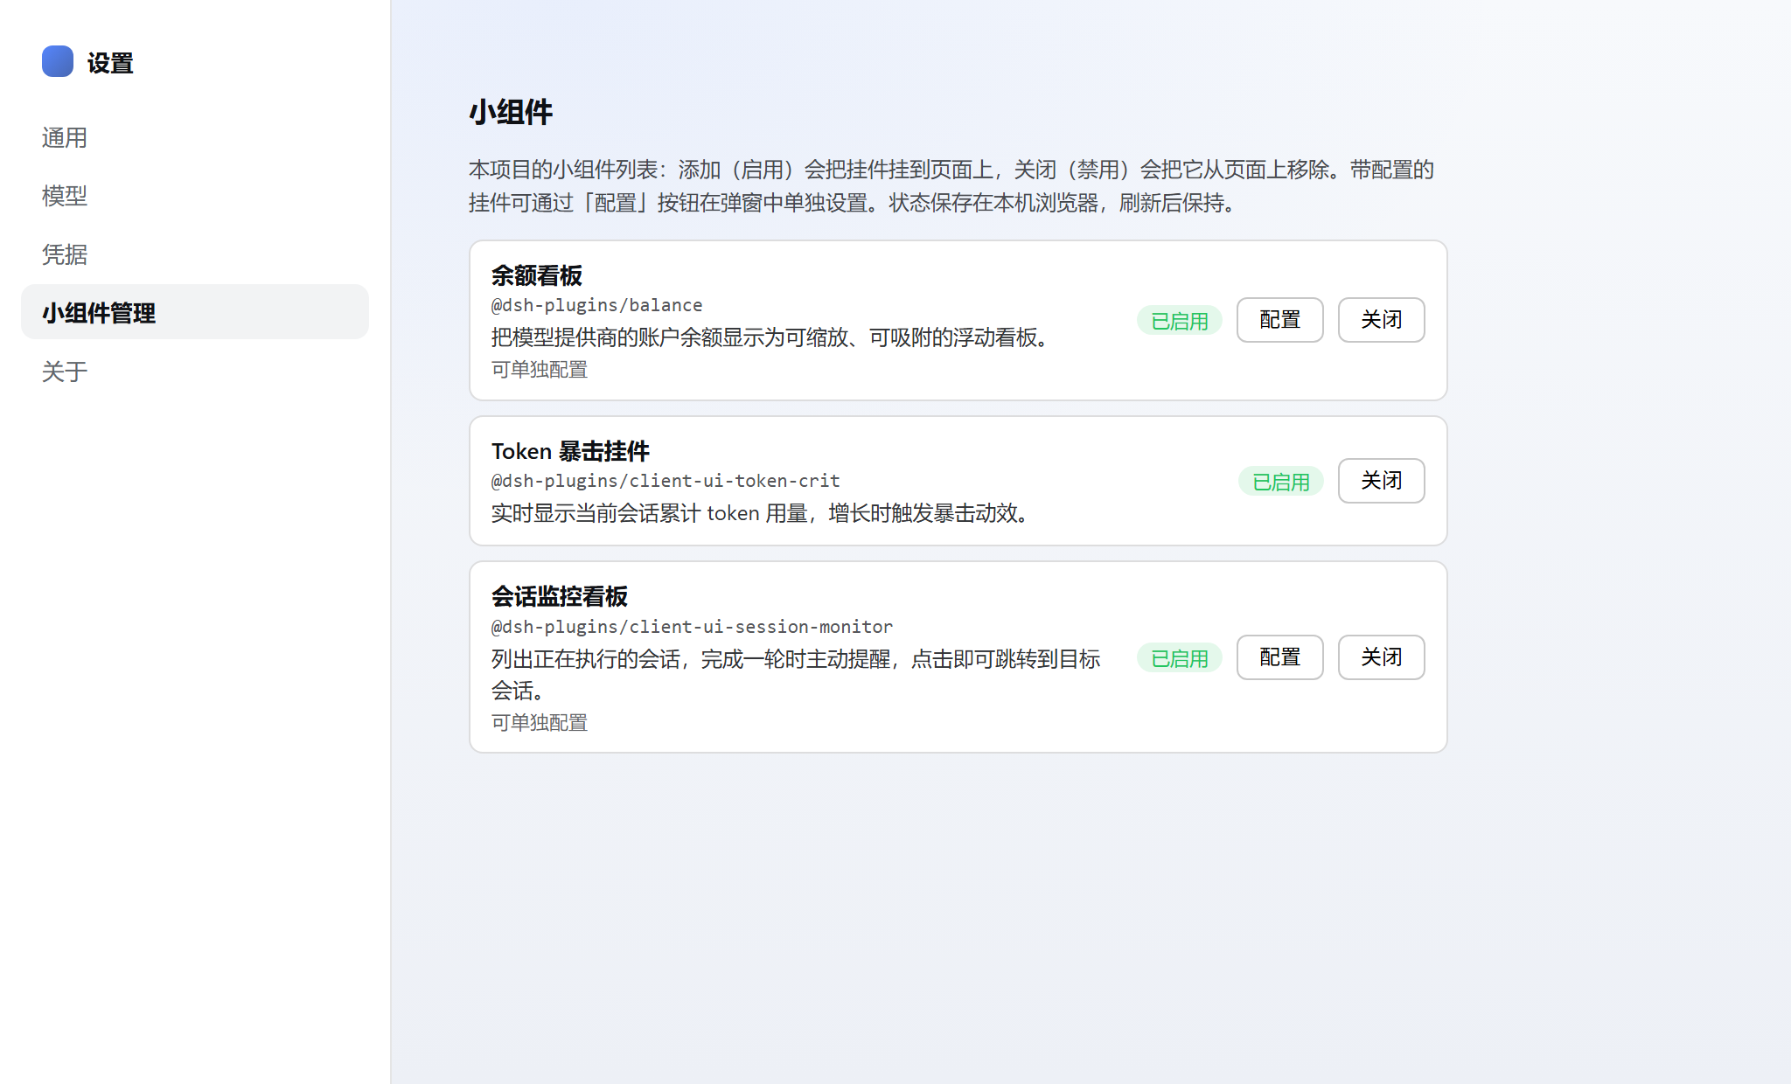The height and width of the screenshot is (1084, 1791).
Task: Open the 关于 page
Action: point(195,371)
